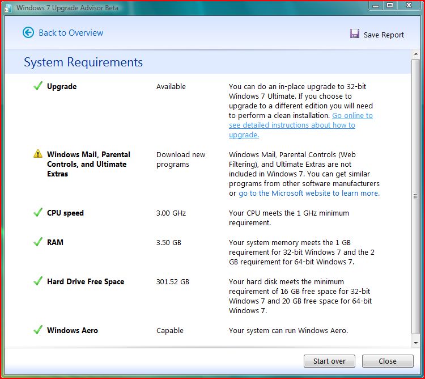This screenshot has width=425, height=379.
Task: Click the Close button at bottom
Action: [388, 361]
